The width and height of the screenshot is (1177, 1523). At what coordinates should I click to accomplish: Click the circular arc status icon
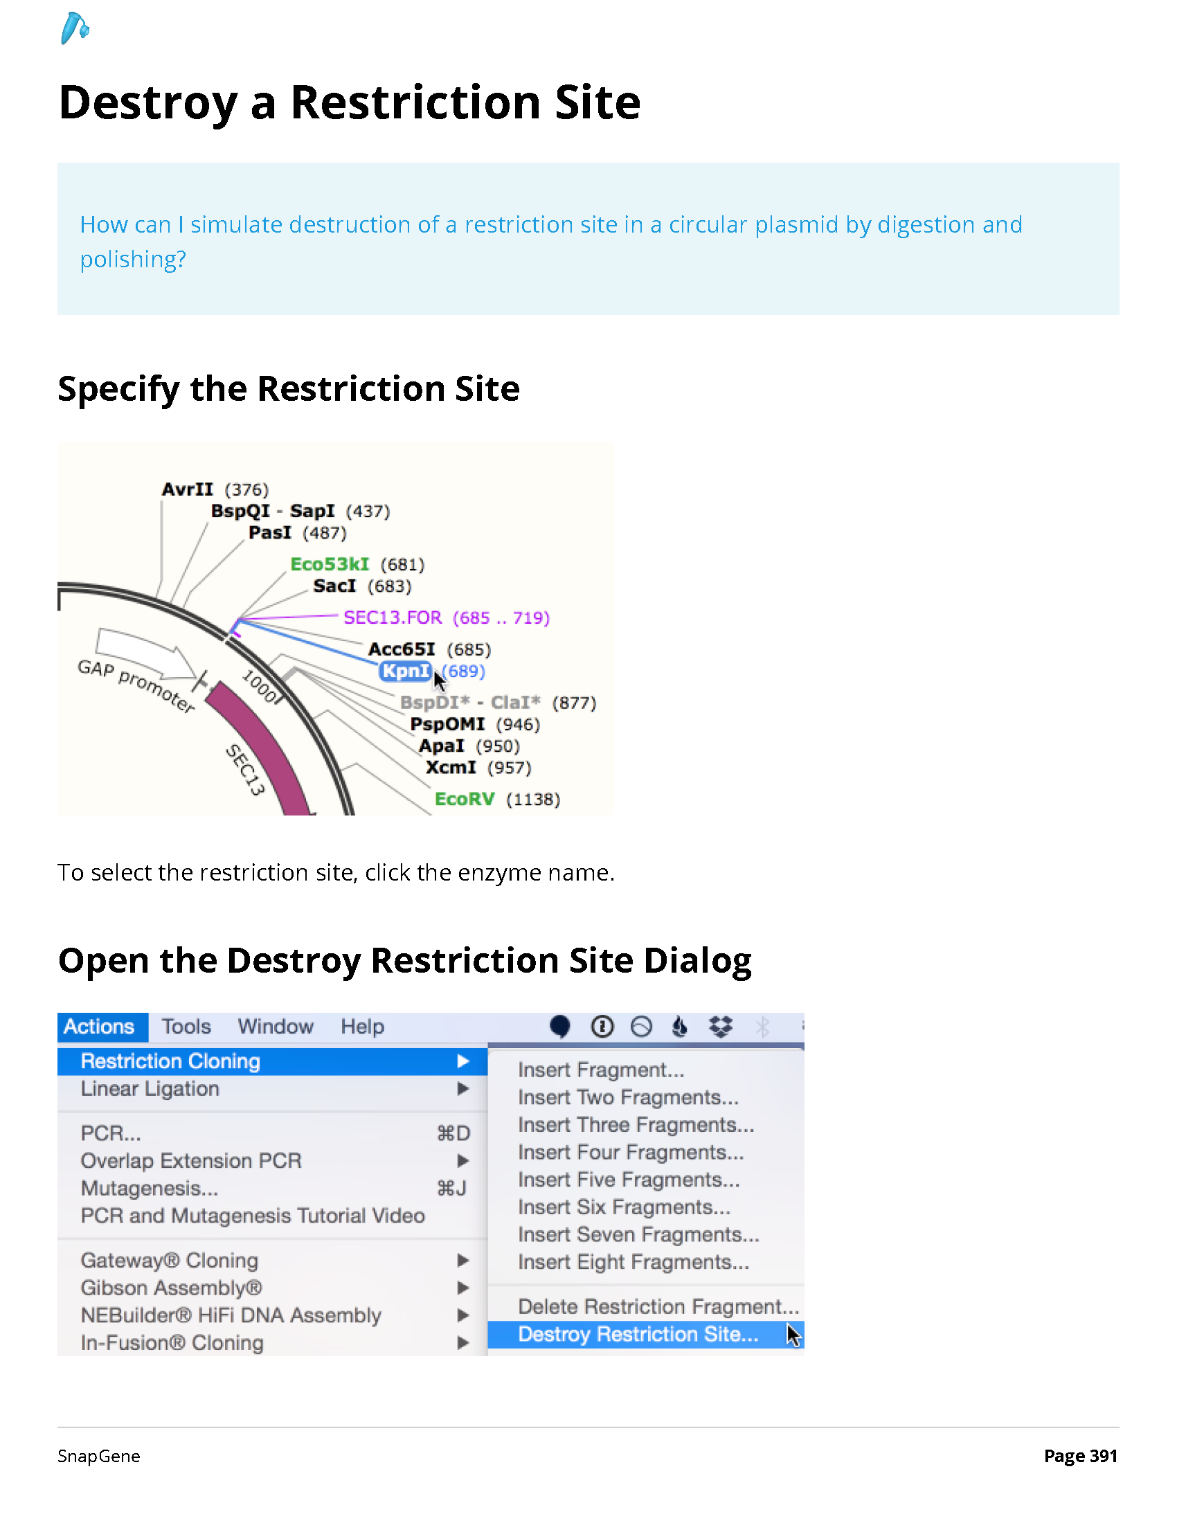point(642,1027)
